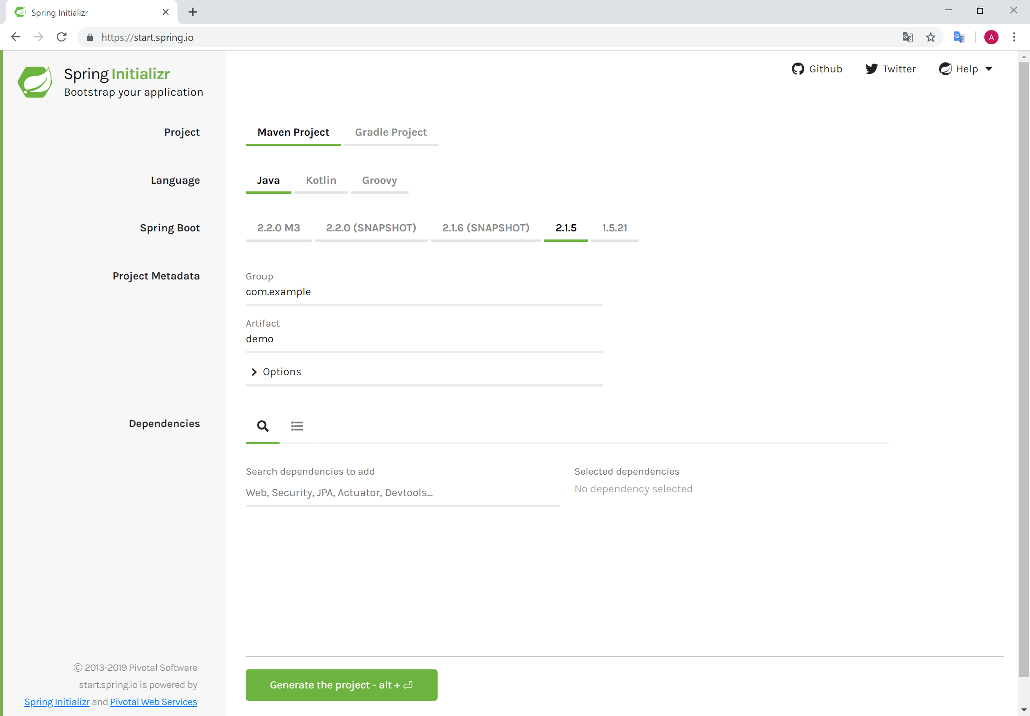
Task: Click the Spring Initializr leaf logo
Action: (34, 81)
